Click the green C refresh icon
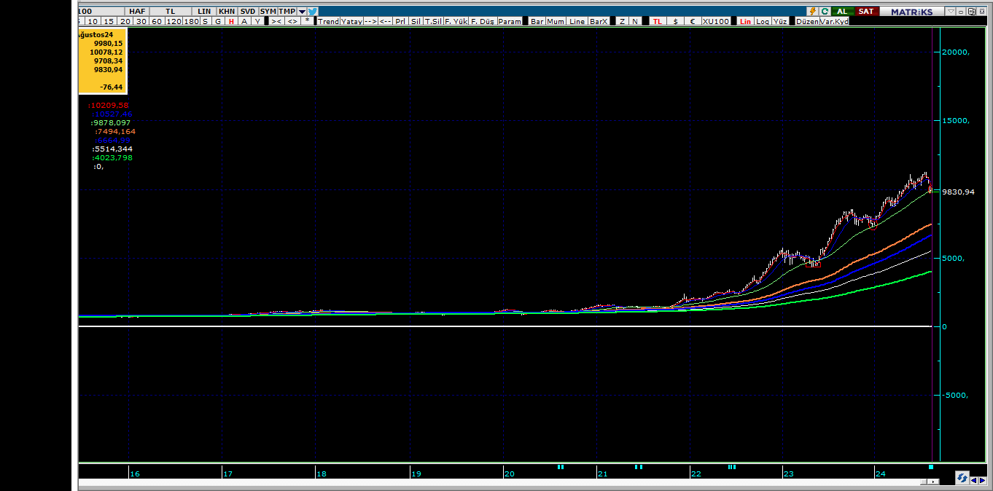Image resolution: width=993 pixels, height=491 pixels. point(825,11)
